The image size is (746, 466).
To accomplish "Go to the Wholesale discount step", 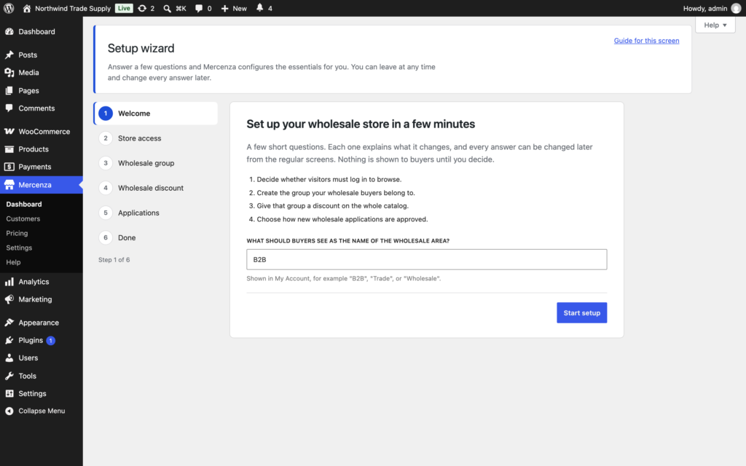I will point(156,188).
